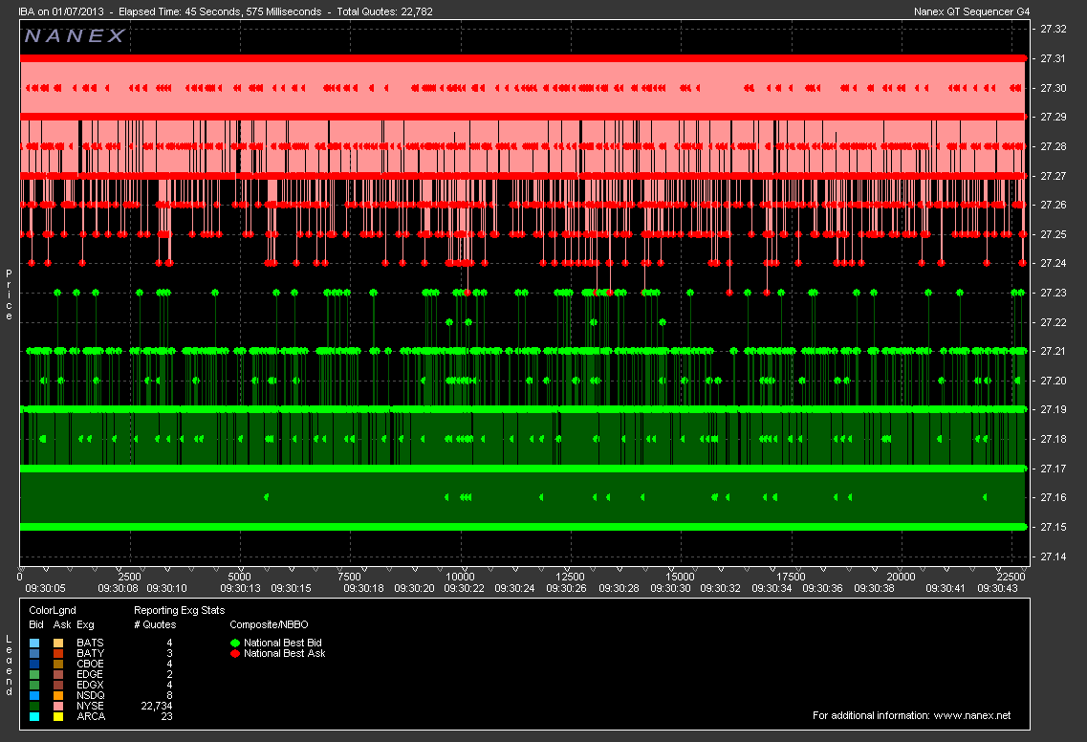Click the CBOE bid color swatch
The image size is (1087, 742).
click(35, 664)
